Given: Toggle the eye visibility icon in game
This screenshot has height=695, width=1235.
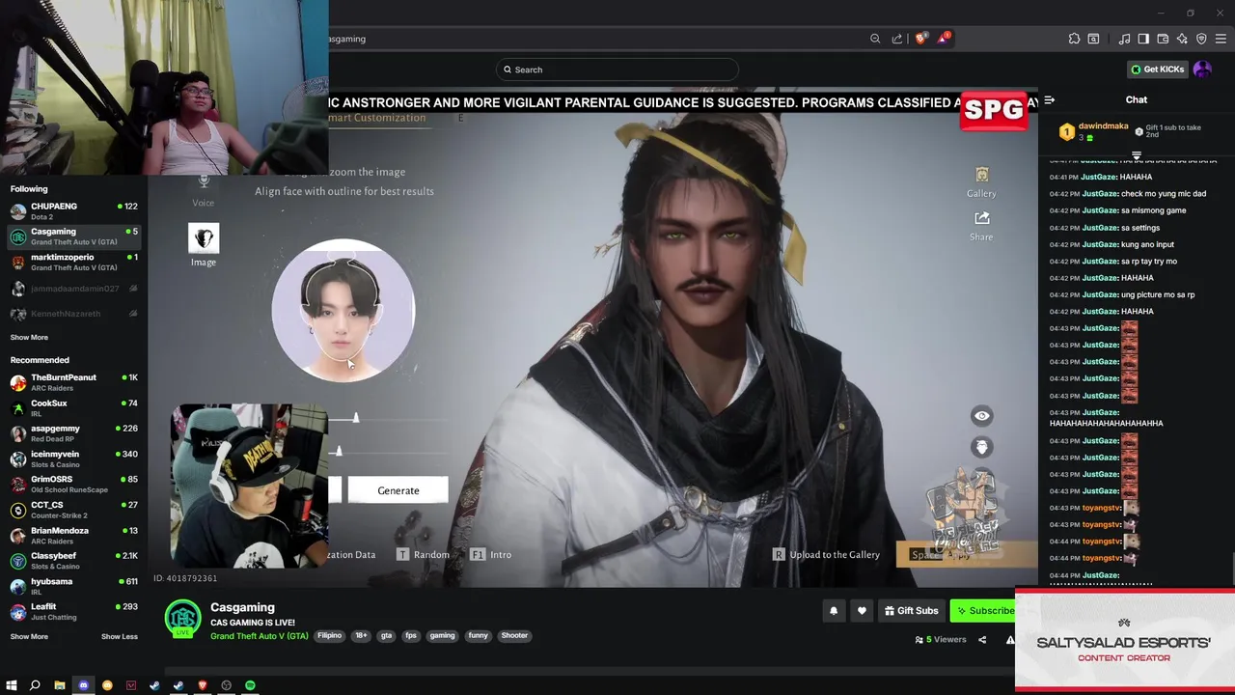Looking at the screenshot, I should coord(981,416).
